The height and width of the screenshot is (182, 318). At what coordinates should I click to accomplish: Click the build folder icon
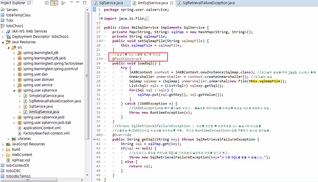click(8, 149)
